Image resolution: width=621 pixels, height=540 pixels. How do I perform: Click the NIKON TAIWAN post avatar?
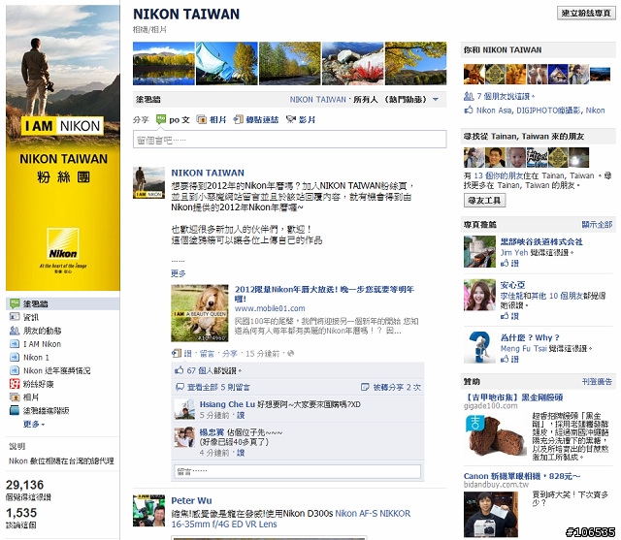(x=148, y=183)
